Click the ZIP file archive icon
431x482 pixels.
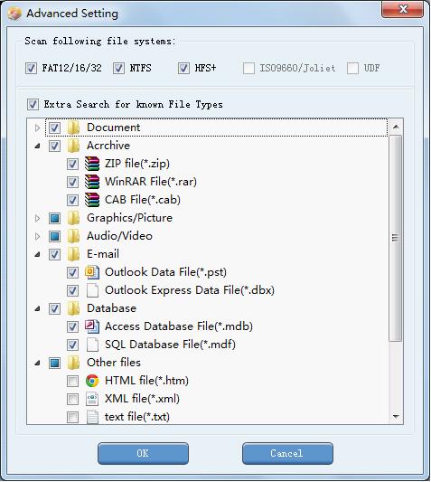point(92,164)
